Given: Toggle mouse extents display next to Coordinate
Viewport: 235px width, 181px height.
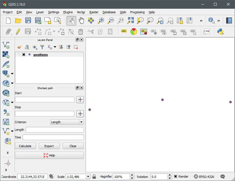Looking at the screenshot, I should (51, 176).
